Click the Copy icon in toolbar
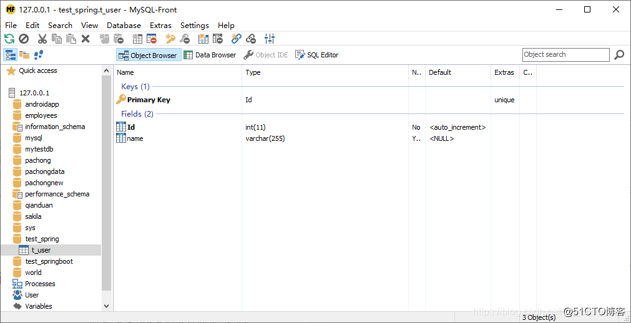This screenshot has height=323, width=631. 57,39
